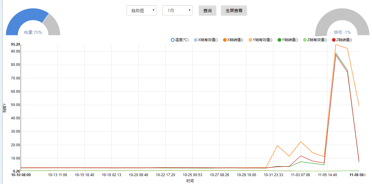Click the 95.29 maximum value on Y axis

point(15,45)
